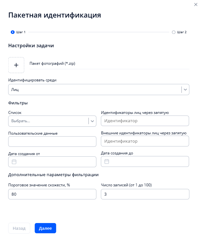Select the 'Шаг 2' radio step
This screenshot has width=201, height=246.
point(174,32)
